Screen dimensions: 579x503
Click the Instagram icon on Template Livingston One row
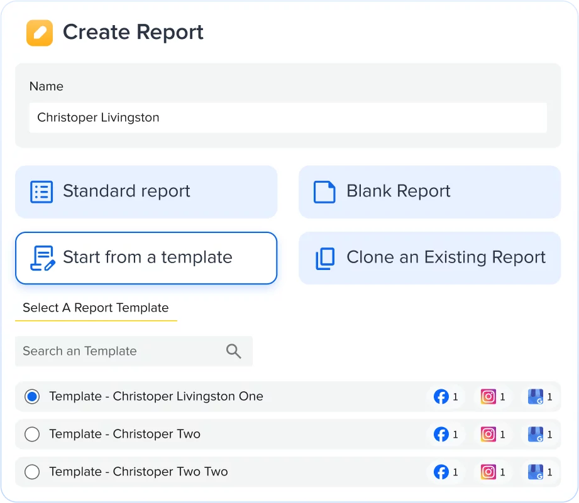(x=488, y=397)
